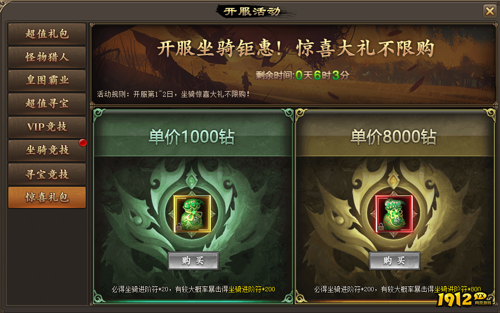
Task: Click the green gift bag item icon
Action: click(x=192, y=214)
